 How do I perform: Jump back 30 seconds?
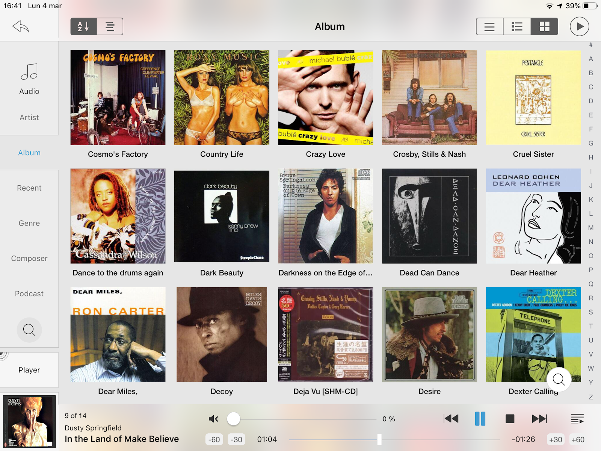pos(236,439)
